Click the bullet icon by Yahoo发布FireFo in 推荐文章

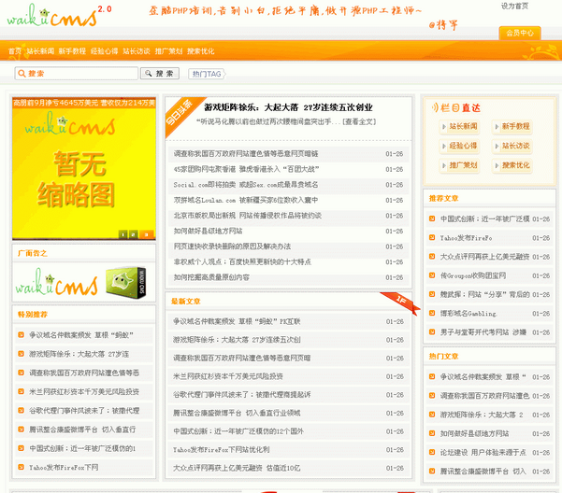pyautogui.click(x=432, y=237)
